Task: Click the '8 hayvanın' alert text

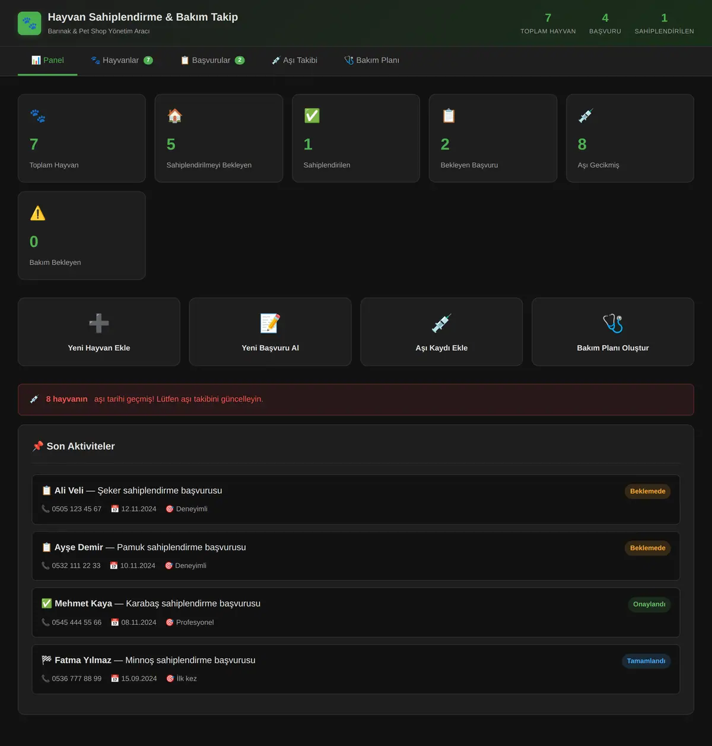Action: [67, 399]
